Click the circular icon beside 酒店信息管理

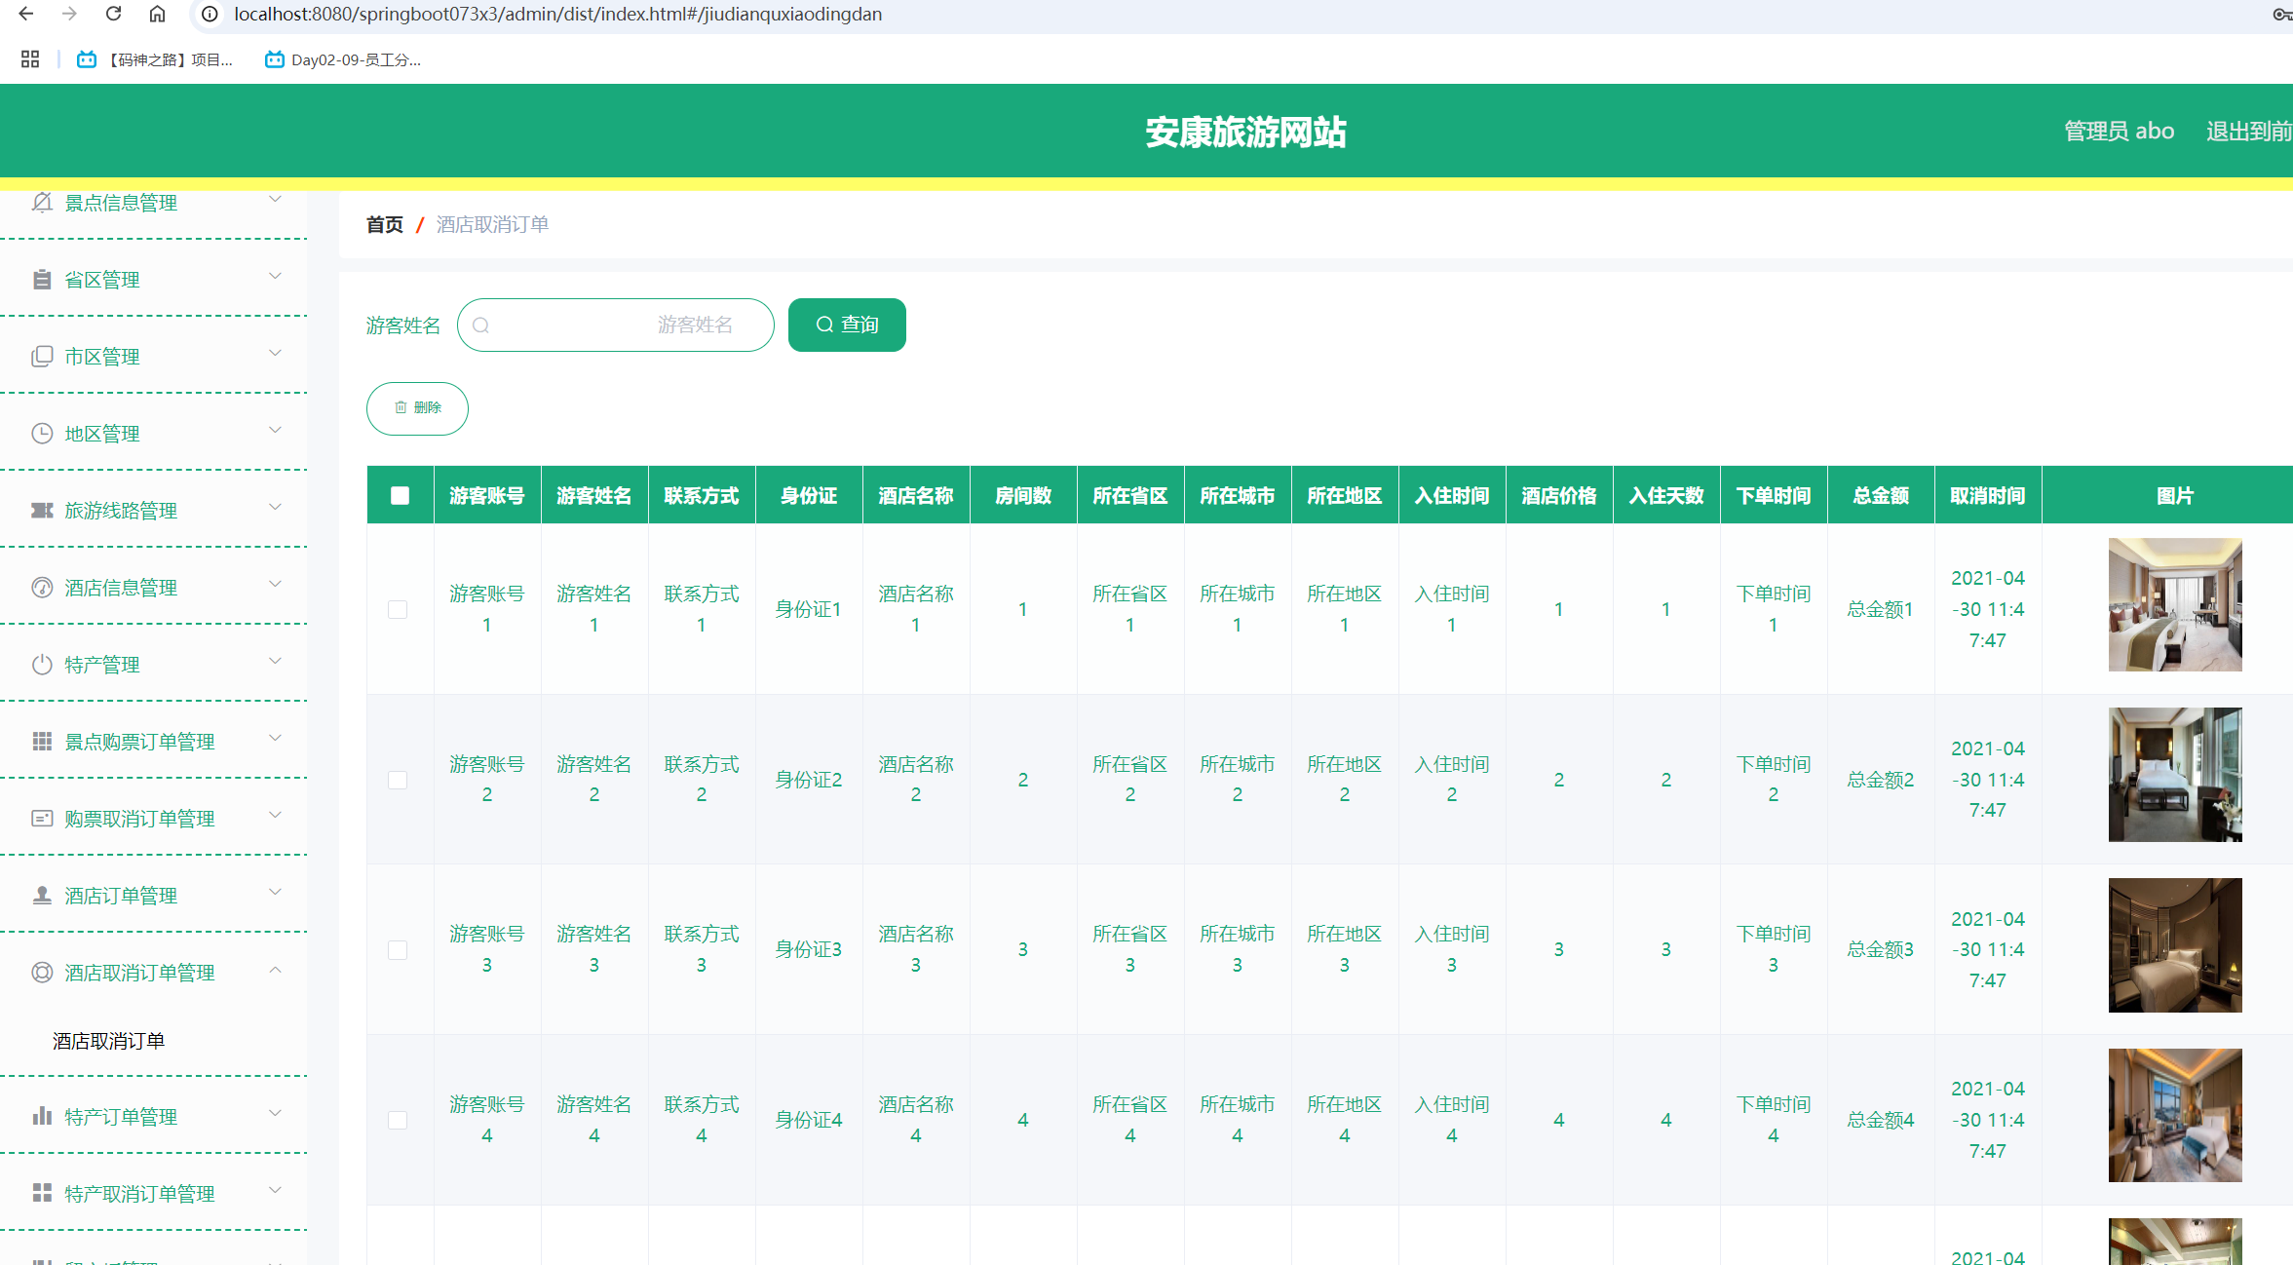(x=42, y=588)
